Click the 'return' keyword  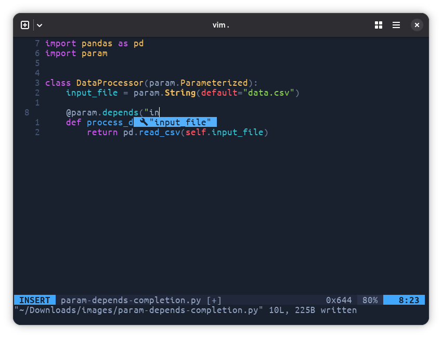coord(102,132)
